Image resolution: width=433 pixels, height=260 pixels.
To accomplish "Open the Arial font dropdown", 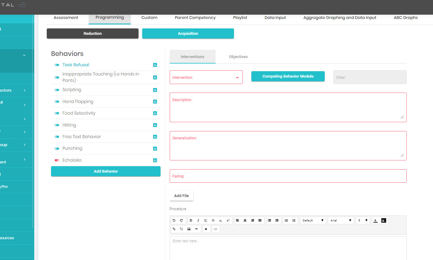I will (341, 220).
